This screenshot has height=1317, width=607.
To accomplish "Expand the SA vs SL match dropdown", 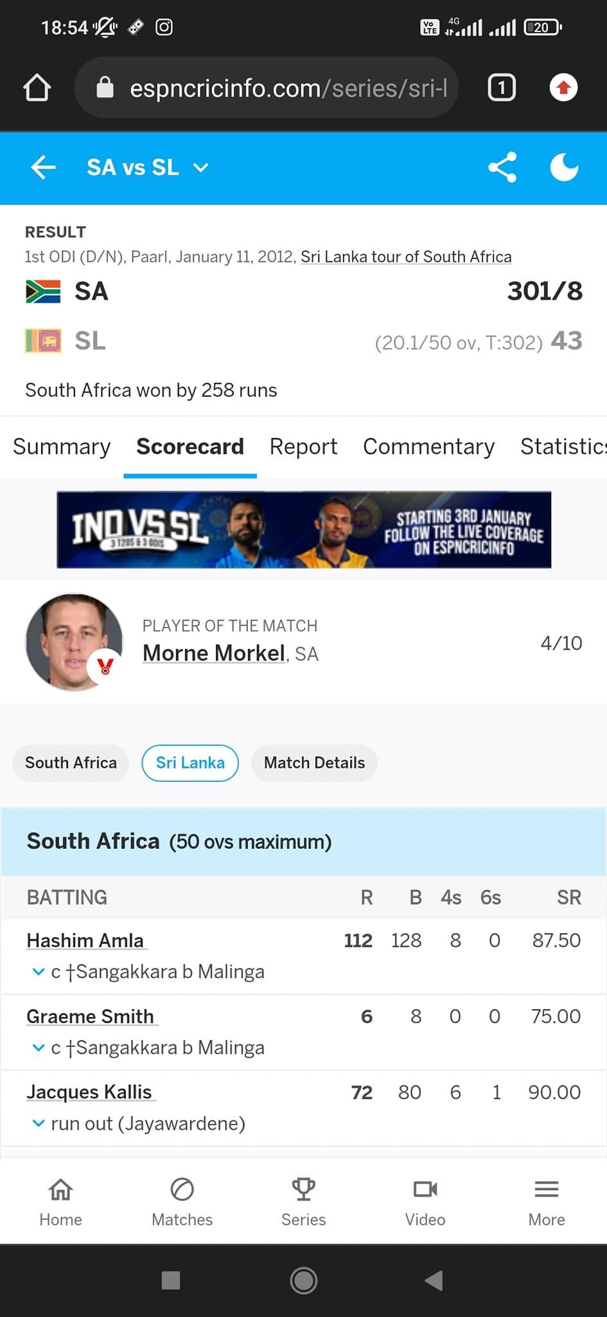I will (x=148, y=168).
